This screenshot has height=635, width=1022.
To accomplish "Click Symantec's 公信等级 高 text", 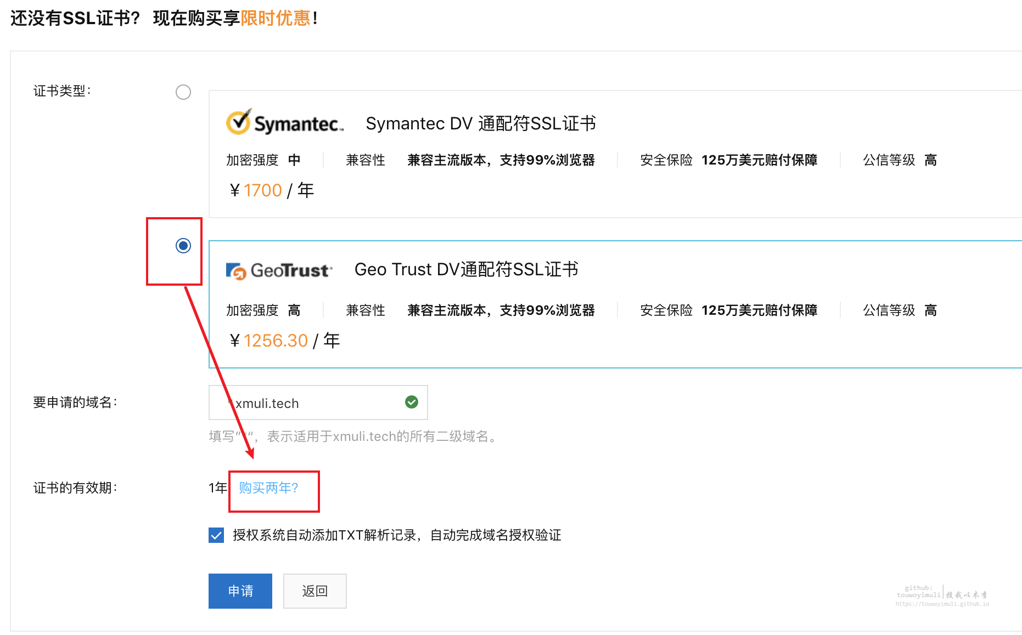I will (x=900, y=160).
